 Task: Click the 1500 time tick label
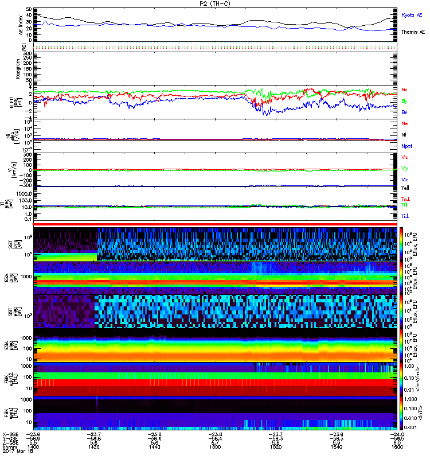pos(215,447)
